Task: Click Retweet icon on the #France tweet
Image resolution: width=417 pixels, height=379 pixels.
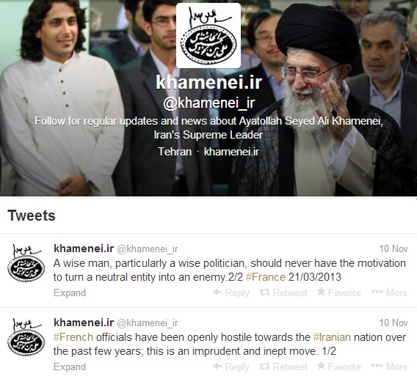Action: point(264,292)
